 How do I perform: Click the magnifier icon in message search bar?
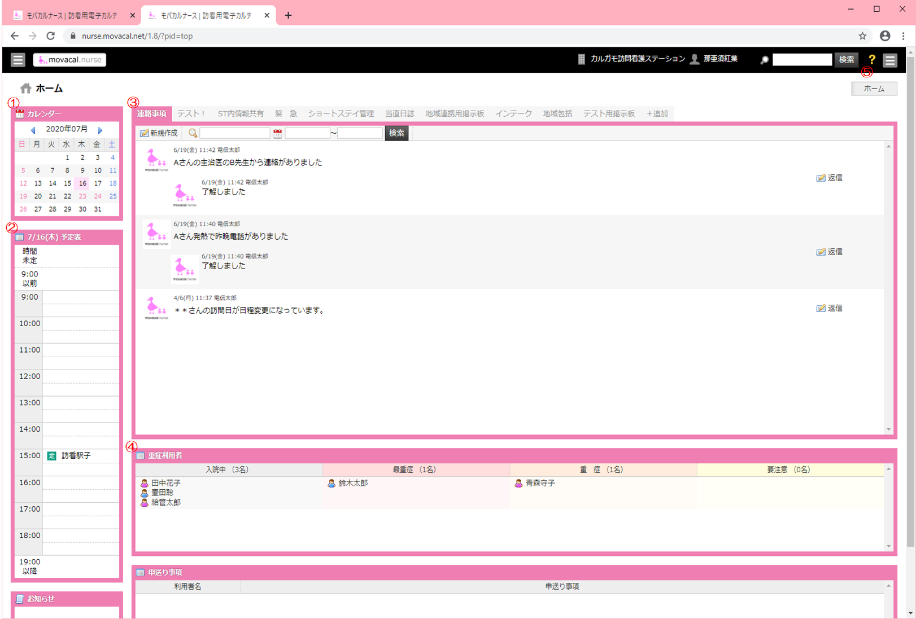[193, 133]
